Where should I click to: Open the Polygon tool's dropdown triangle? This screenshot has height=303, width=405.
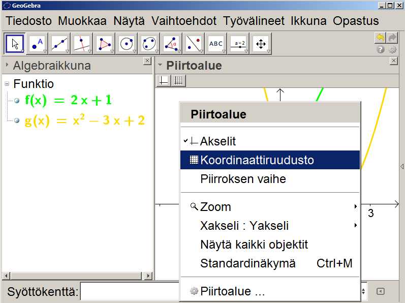tap(112, 51)
